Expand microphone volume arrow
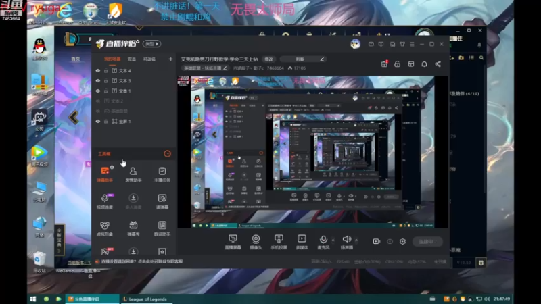Image resolution: width=541 pixels, height=304 pixels. pyautogui.click(x=333, y=240)
